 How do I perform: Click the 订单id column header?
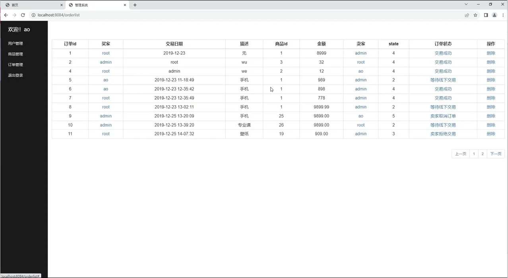click(70, 44)
